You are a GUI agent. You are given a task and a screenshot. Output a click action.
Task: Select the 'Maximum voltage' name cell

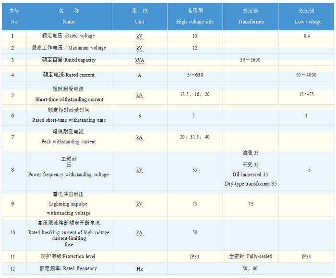click(69, 48)
